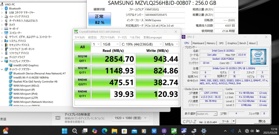279x135 pixels.
Task: Switch to Device Manager taskbar icon
Action: (194, 131)
